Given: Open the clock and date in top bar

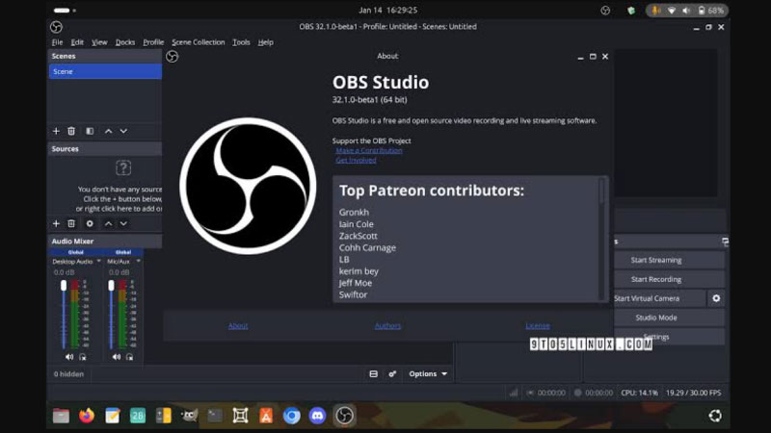Looking at the screenshot, I should pos(387,10).
